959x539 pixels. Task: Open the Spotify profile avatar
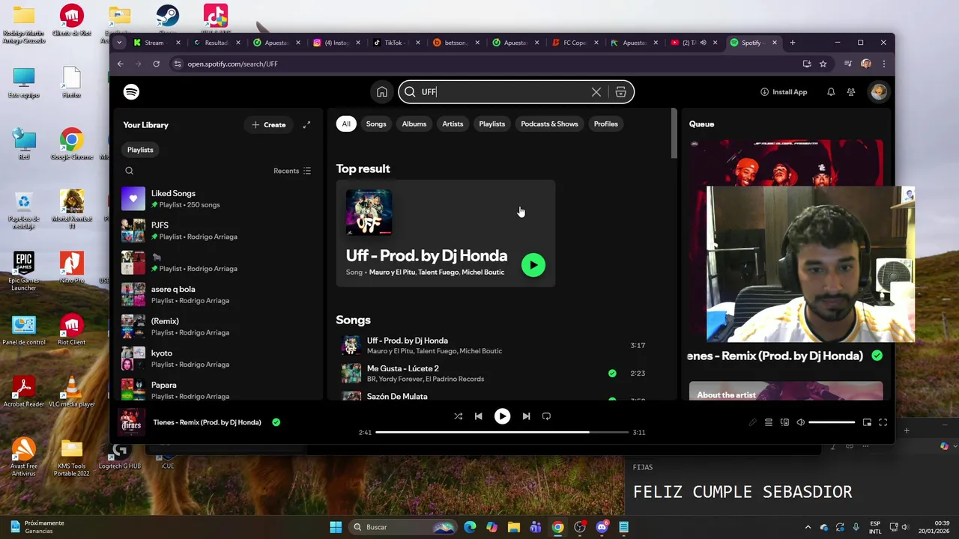(x=878, y=92)
